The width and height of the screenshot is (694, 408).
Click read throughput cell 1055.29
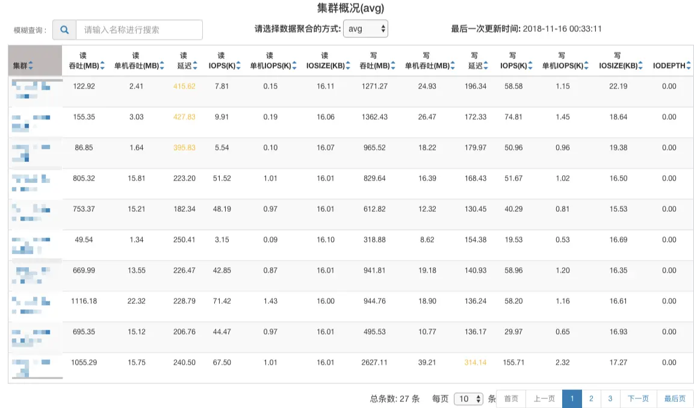click(x=84, y=362)
